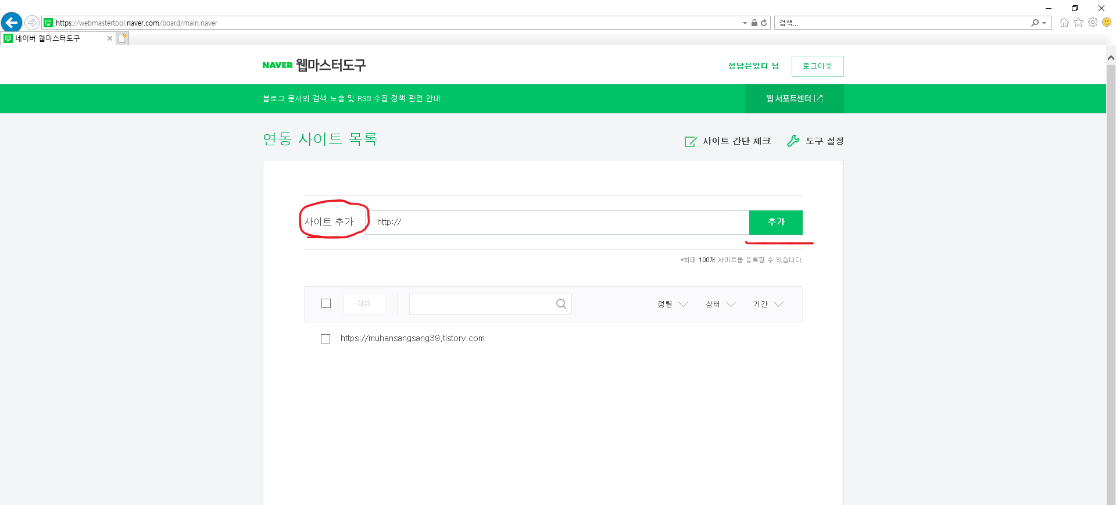1116x505 pixels.
Task: Open the search provider dropdown arrow
Action: pyautogui.click(x=1045, y=23)
